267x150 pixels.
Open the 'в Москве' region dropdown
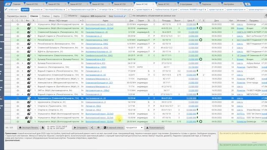click(14, 10)
